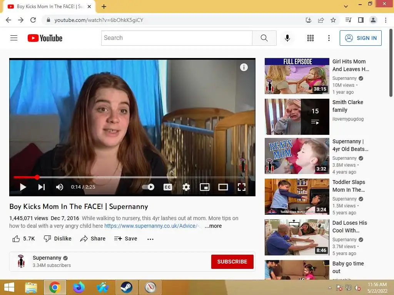Click the taskbar volume icon
Screen dimensions: 394x295
tap(358, 288)
